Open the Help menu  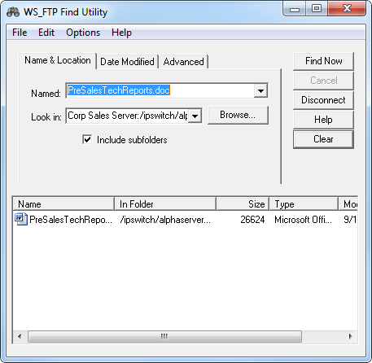coord(121,33)
